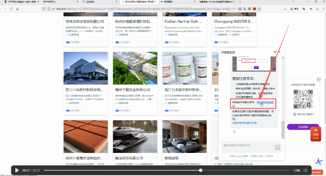
Task: Open the 浙江元本医用新材料 buckets thumbnail
Action: click(x=185, y=68)
